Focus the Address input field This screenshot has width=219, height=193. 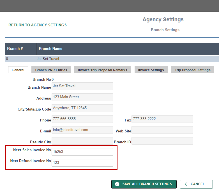tap(82, 97)
